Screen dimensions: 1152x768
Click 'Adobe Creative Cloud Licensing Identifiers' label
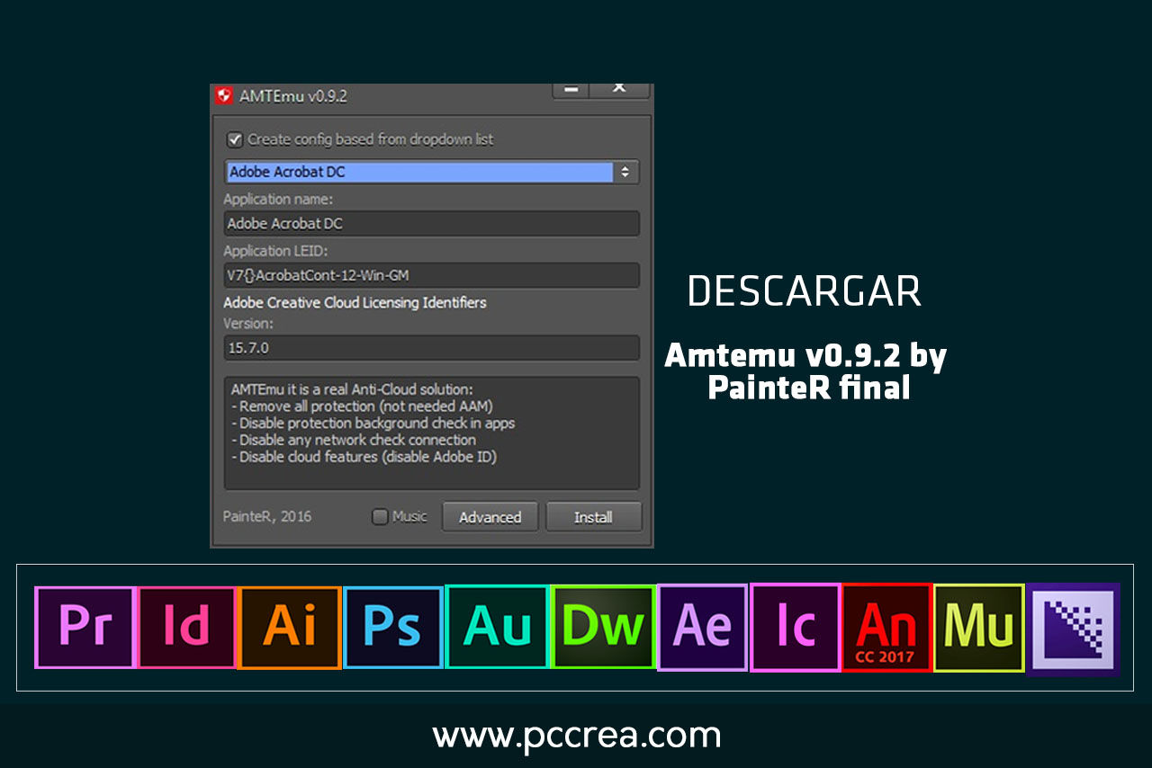pyautogui.click(x=355, y=302)
